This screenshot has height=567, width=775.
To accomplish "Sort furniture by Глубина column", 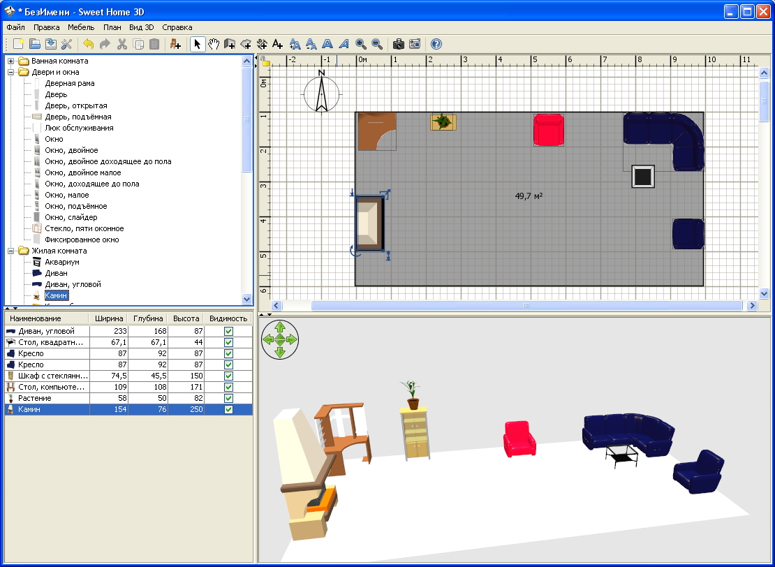I will [x=148, y=318].
